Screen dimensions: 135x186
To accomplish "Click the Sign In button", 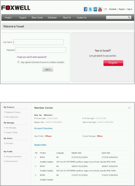I will pyautogui.click(x=48, y=69).
